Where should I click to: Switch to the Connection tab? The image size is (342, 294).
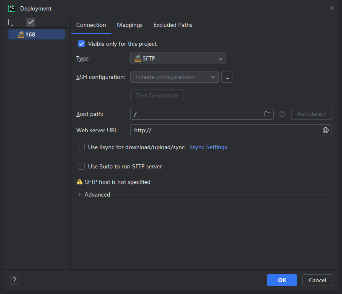(x=91, y=25)
